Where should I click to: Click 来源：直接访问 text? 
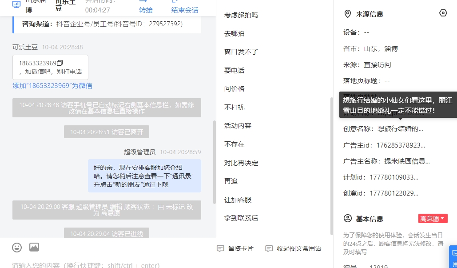tap(367, 65)
